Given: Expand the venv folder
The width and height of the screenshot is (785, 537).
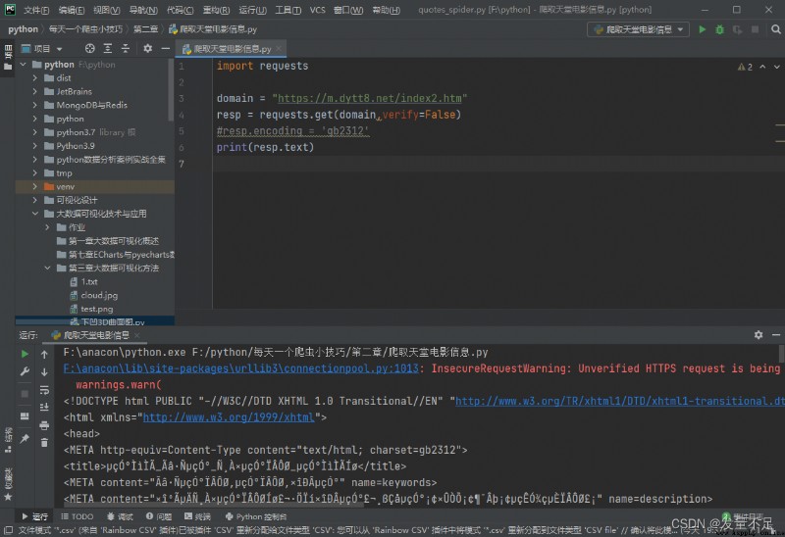Looking at the screenshot, I should [34, 186].
